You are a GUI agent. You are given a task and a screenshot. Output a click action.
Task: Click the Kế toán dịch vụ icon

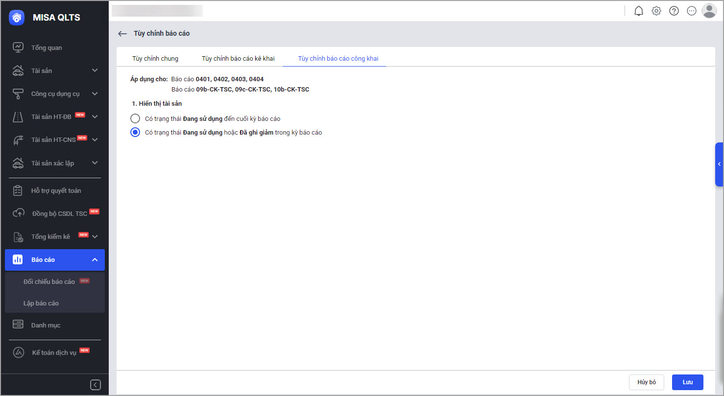tap(18, 352)
